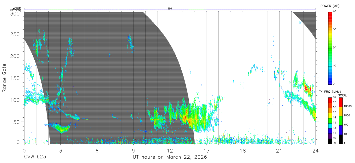355x163 pixels.
Task: Click the 'UT hours on March 22, 2026' axis title
Action: coord(170,157)
